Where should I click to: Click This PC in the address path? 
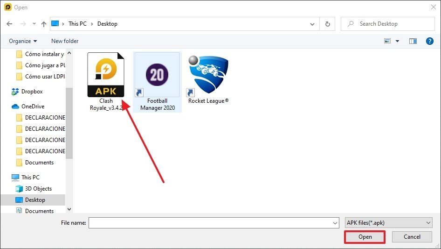tap(77, 24)
